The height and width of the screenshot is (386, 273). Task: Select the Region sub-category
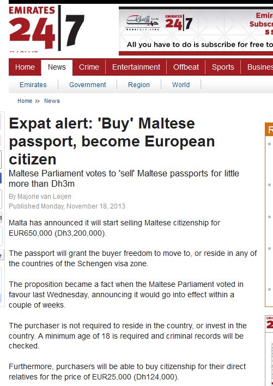pos(139,85)
